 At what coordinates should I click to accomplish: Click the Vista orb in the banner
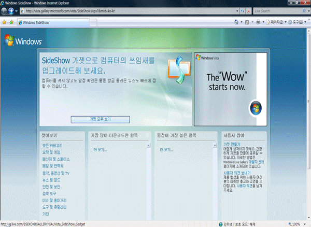(x=256, y=108)
